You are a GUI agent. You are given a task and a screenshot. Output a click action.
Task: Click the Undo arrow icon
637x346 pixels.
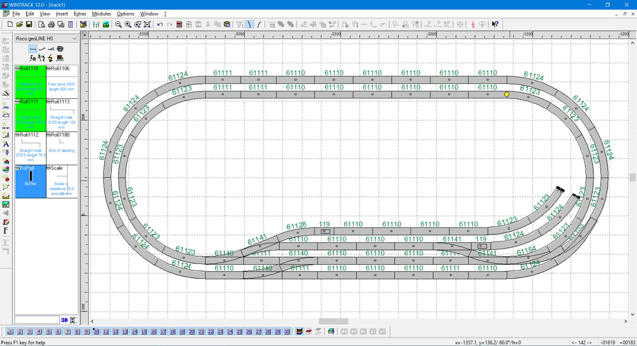[x=160, y=24]
